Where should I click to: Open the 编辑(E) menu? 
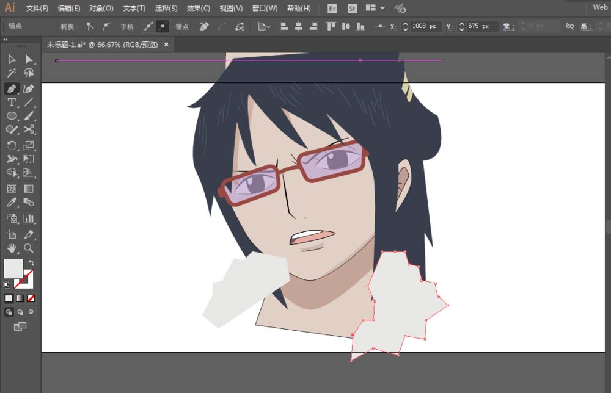pos(69,8)
